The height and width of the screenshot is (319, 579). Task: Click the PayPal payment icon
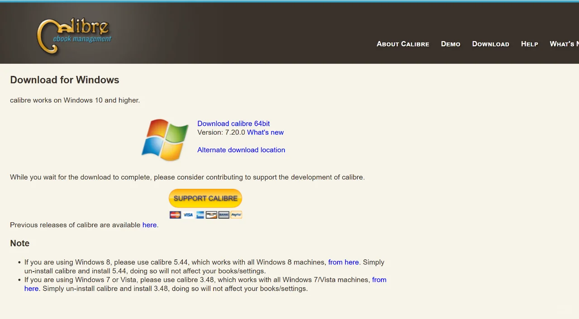(x=236, y=215)
